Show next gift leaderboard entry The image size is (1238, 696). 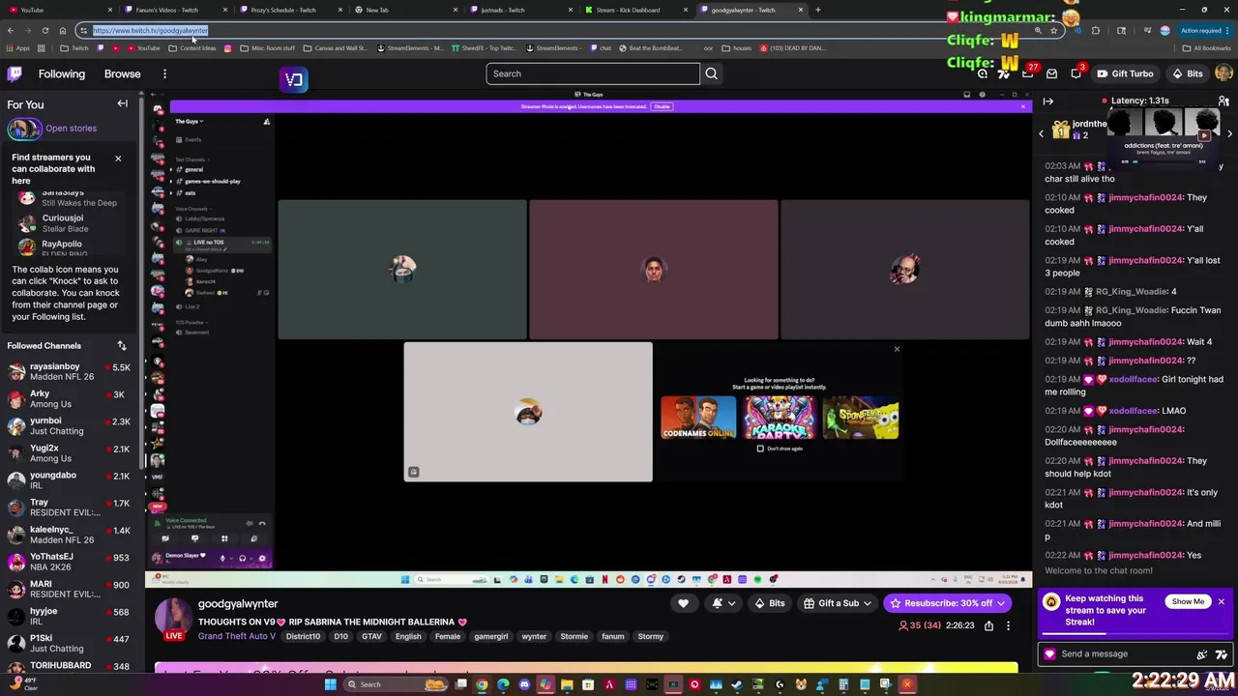[x=1229, y=133]
